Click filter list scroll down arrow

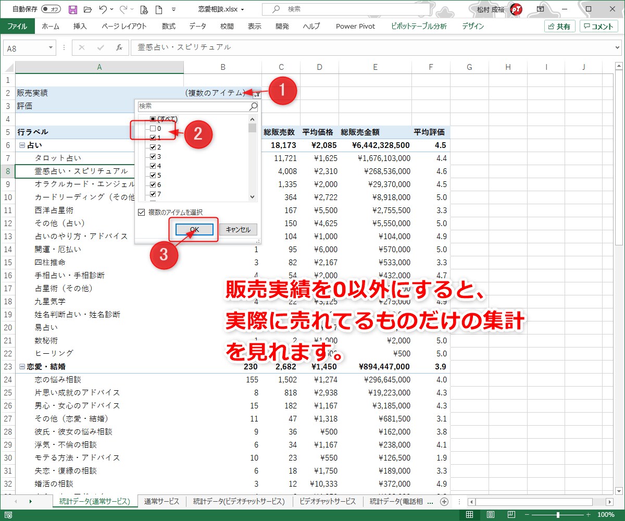tap(253, 197)
